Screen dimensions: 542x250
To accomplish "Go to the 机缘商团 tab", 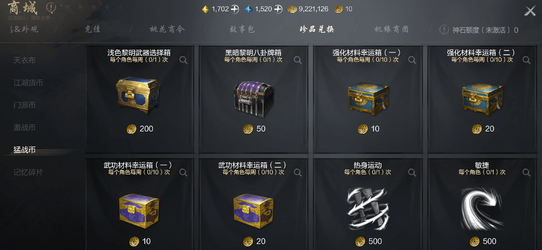I will coord(391,30).
